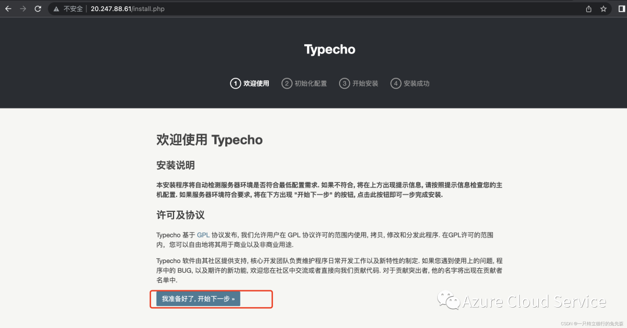This screenshot has height=328, width=627.
Task: Click 我准备好了, 开始下一步 button
Action: [x=199, y=299]
